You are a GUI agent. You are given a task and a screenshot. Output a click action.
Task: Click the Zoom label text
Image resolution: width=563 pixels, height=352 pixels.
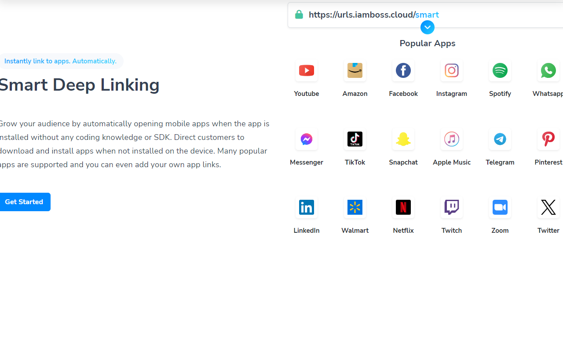tap(500, 231)
